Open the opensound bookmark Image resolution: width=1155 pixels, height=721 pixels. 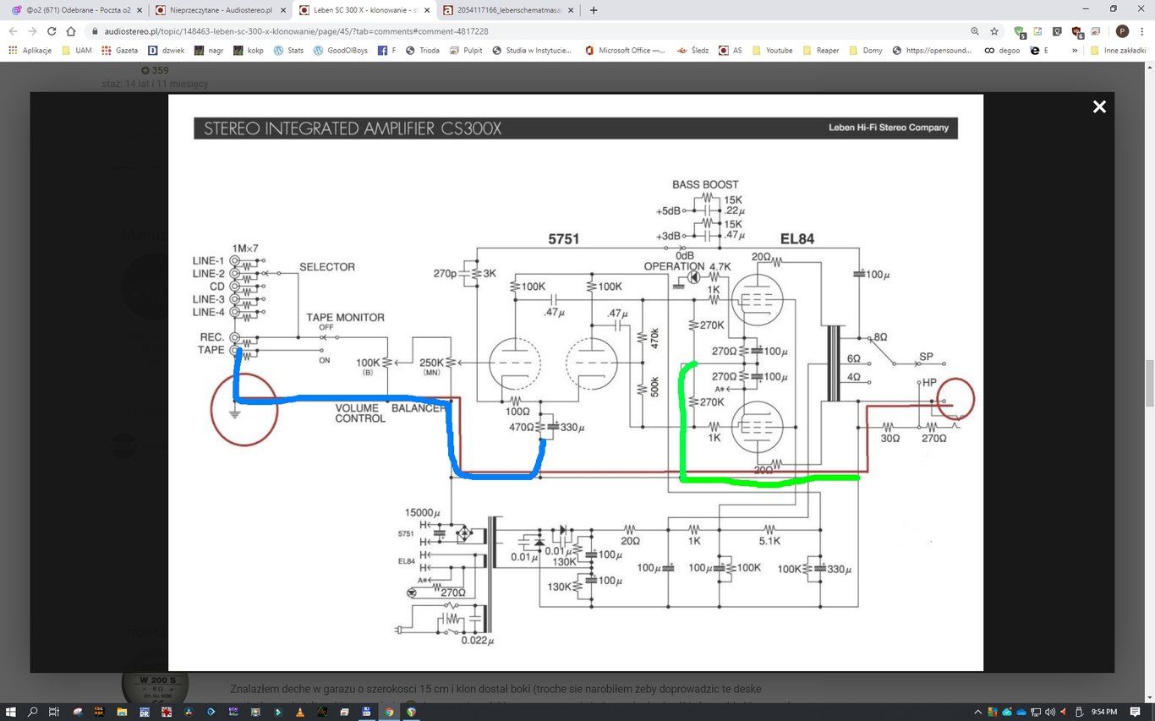click(933, 51)
